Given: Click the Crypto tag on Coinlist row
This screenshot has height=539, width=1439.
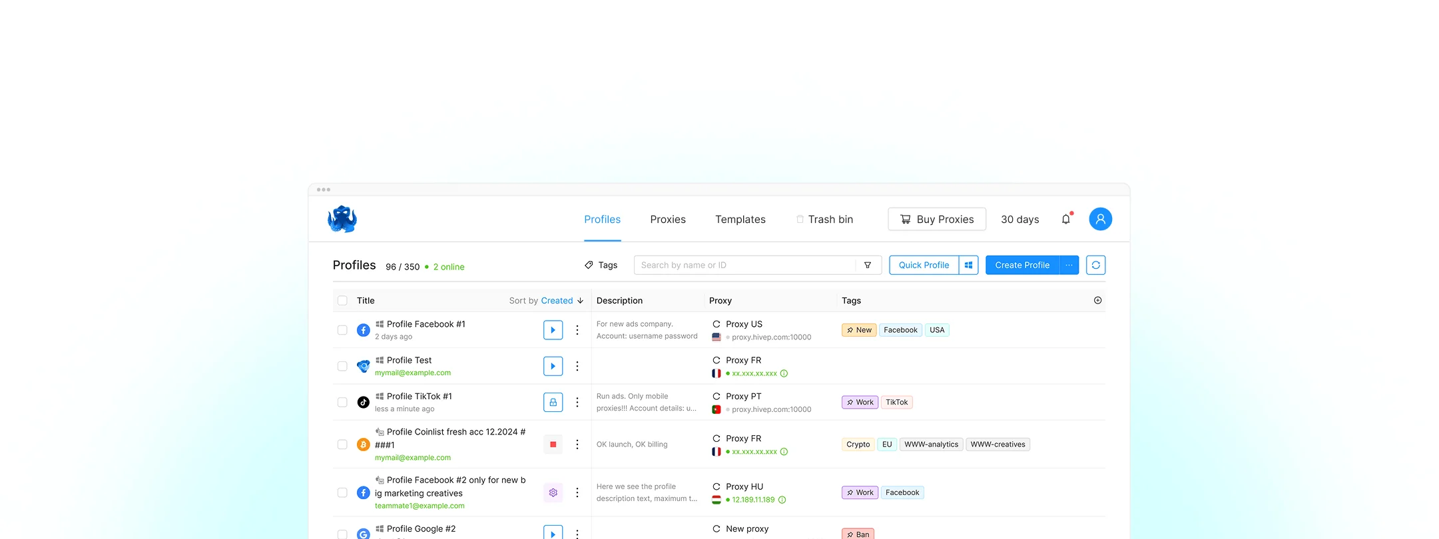Looking at the screenshot, I should point(858,445).
